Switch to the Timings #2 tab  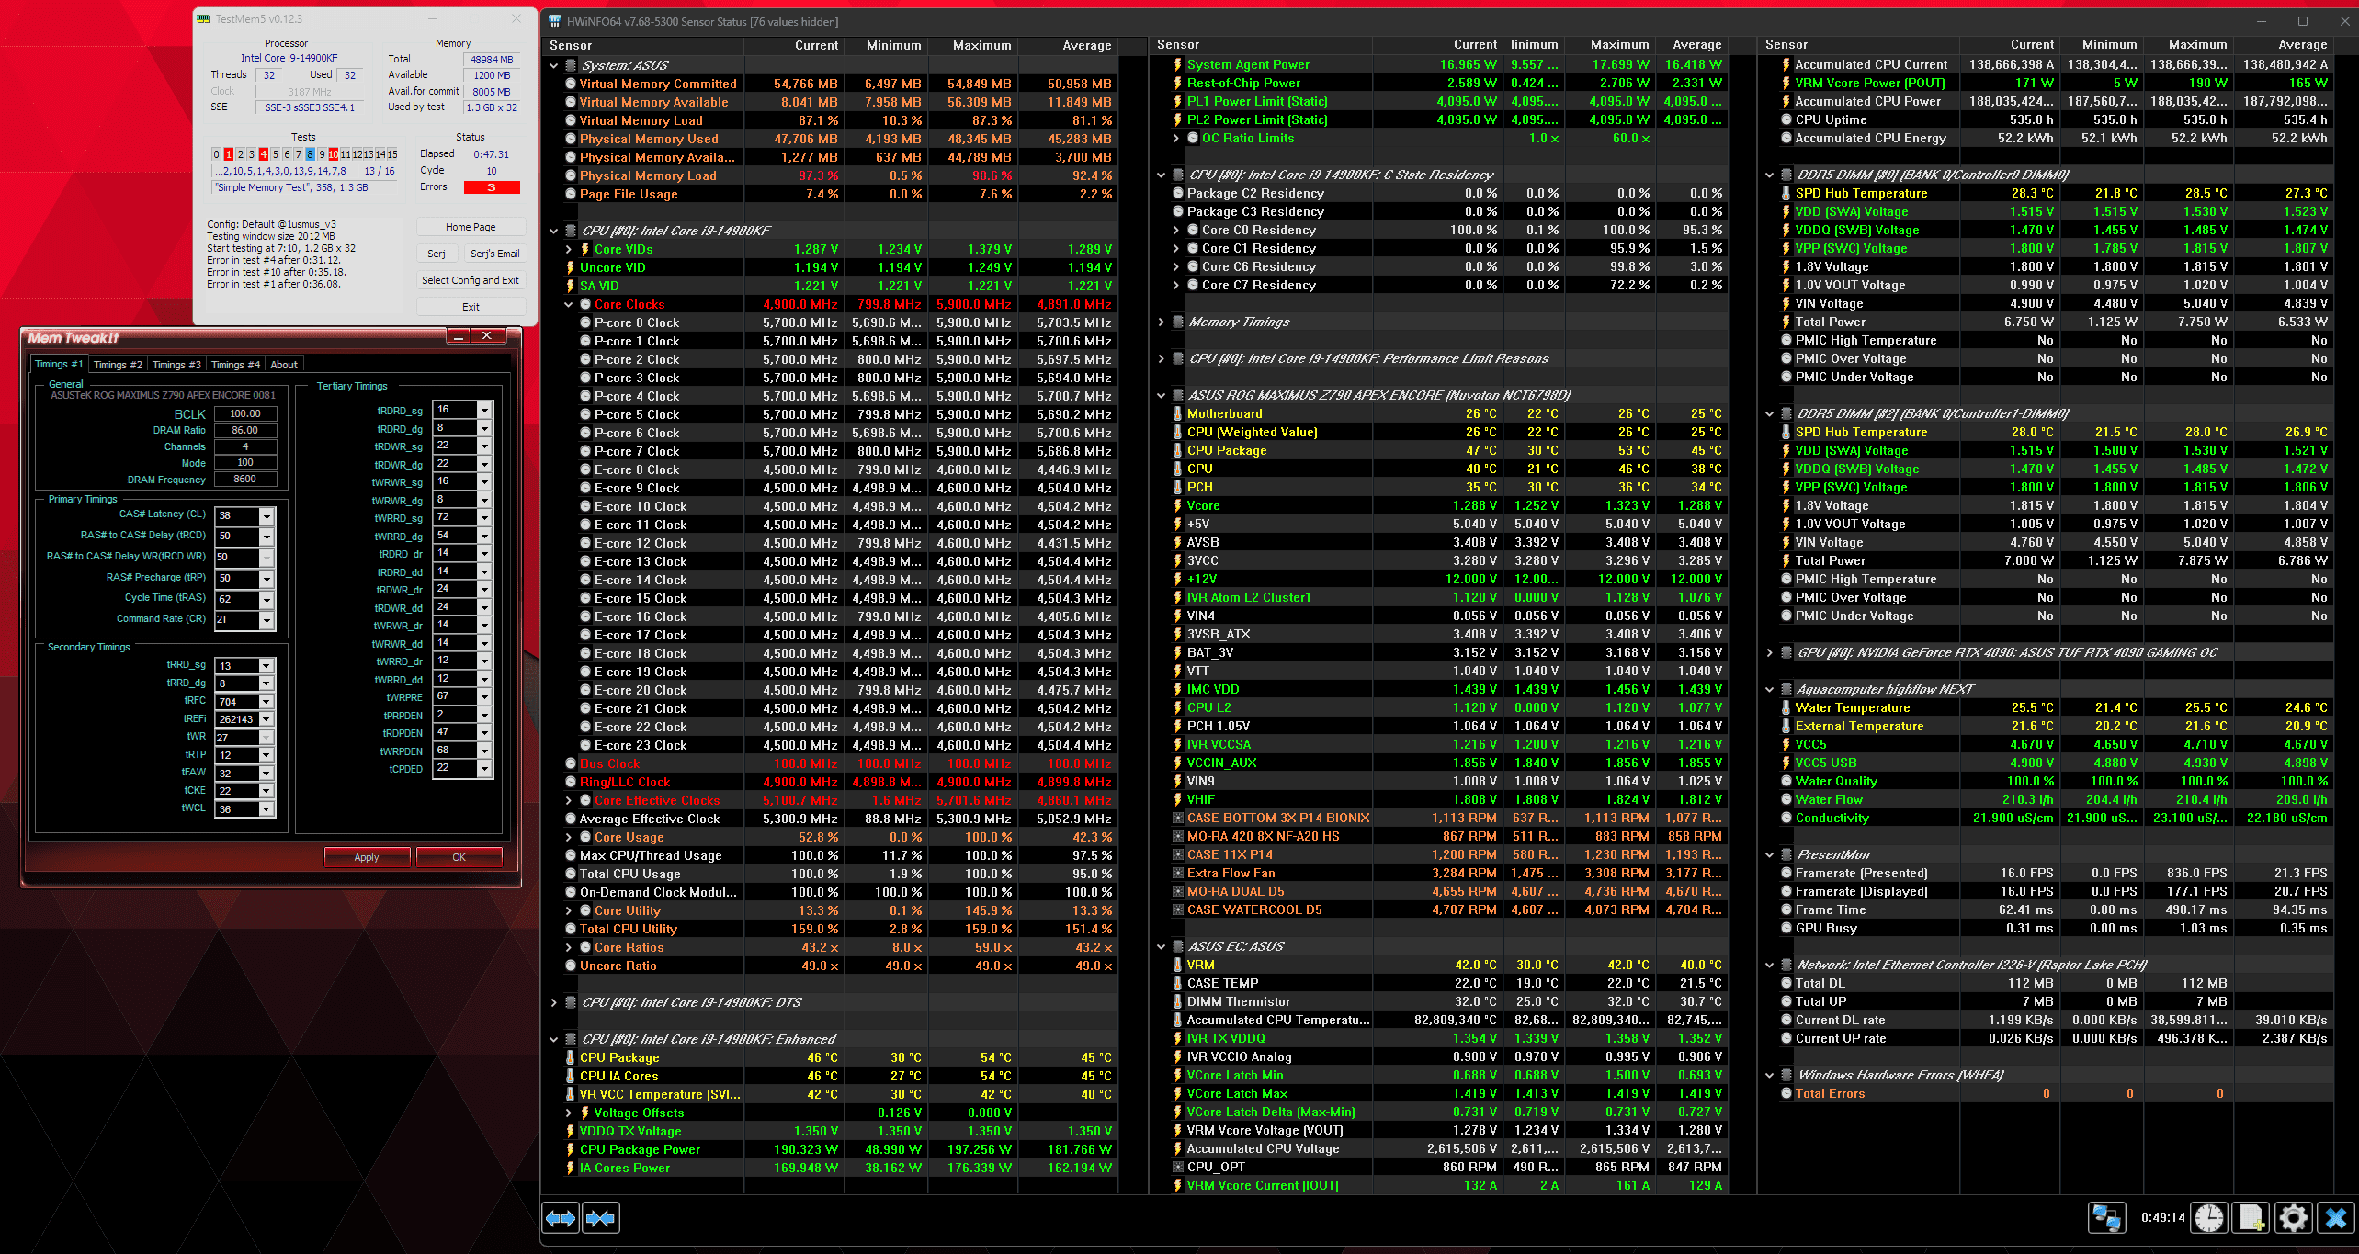coord(118,365)
